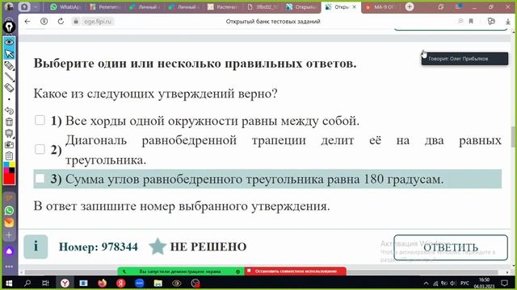Open Alice assistant purple icon

click(9, 251)
